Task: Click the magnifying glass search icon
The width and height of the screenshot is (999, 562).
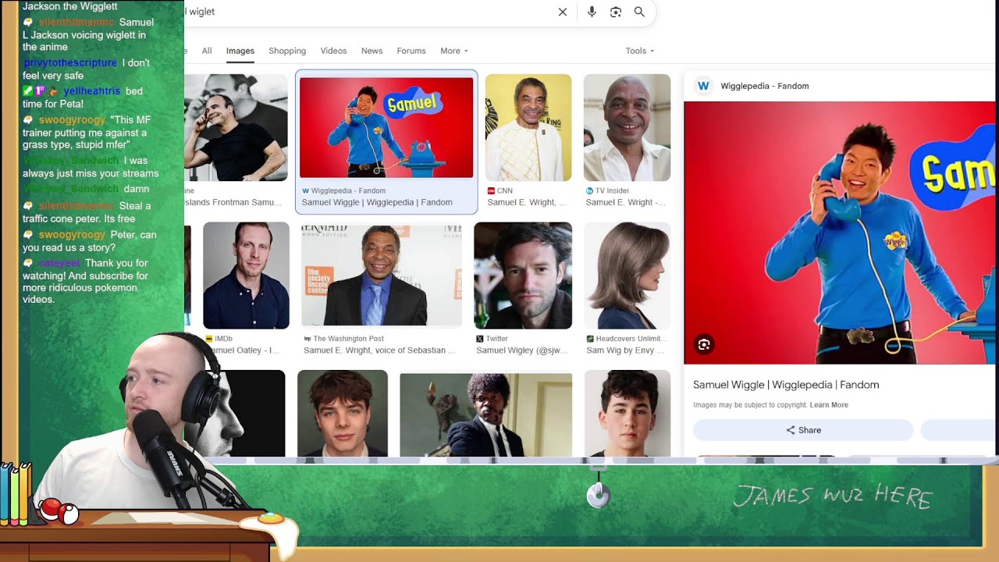Action: pos(639,12)
